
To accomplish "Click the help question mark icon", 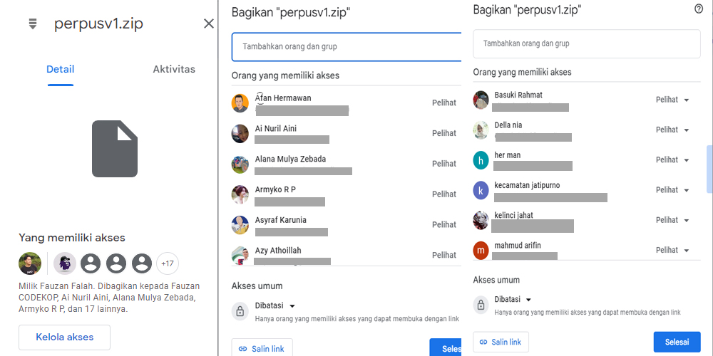I will pyautogui.click(x=699, y=9).
